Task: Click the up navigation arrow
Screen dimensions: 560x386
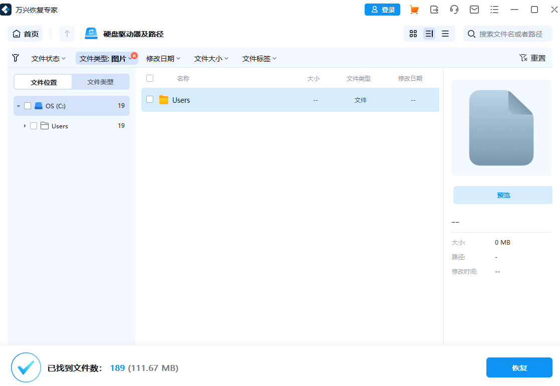Action: click(x=67, y=34)
